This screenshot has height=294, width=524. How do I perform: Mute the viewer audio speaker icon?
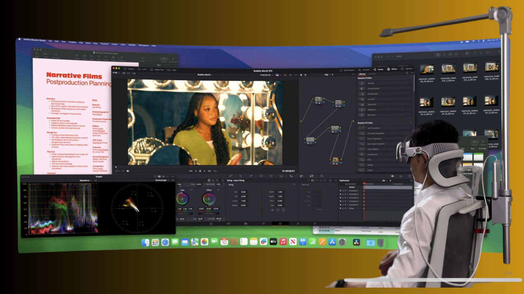(128, 171)
